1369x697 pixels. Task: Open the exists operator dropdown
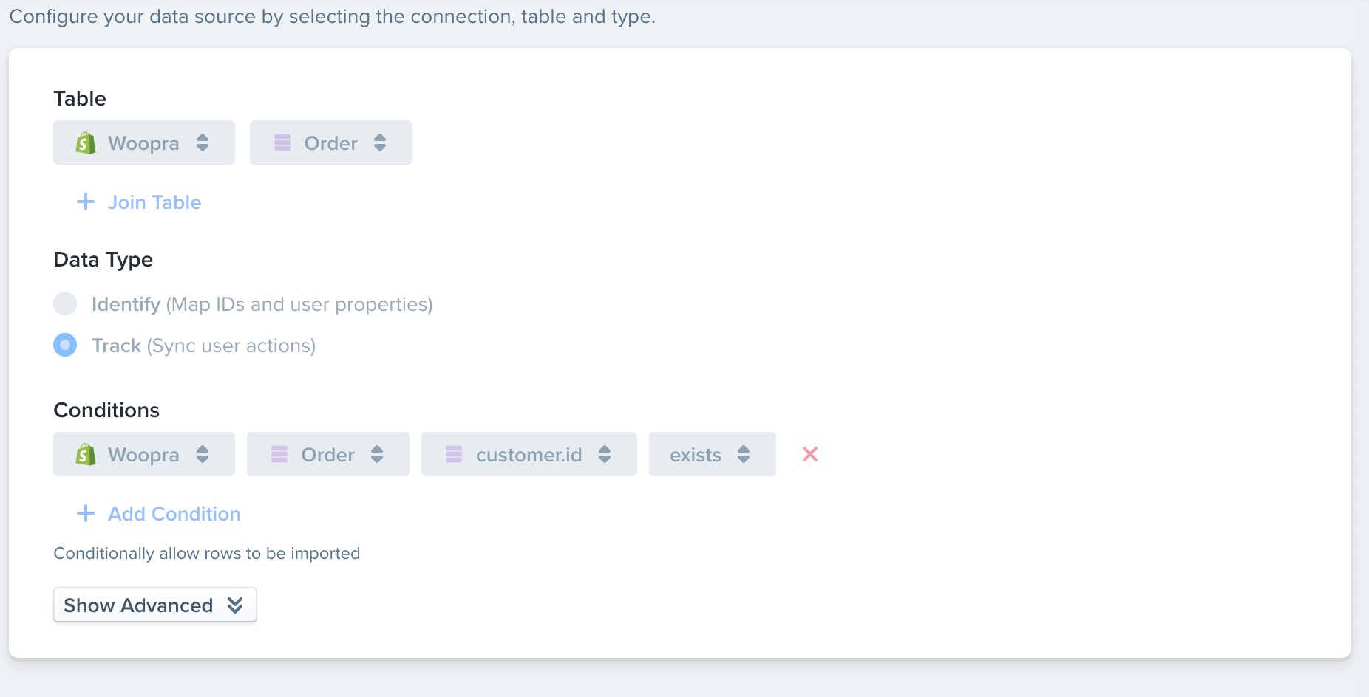pos(713,454)
